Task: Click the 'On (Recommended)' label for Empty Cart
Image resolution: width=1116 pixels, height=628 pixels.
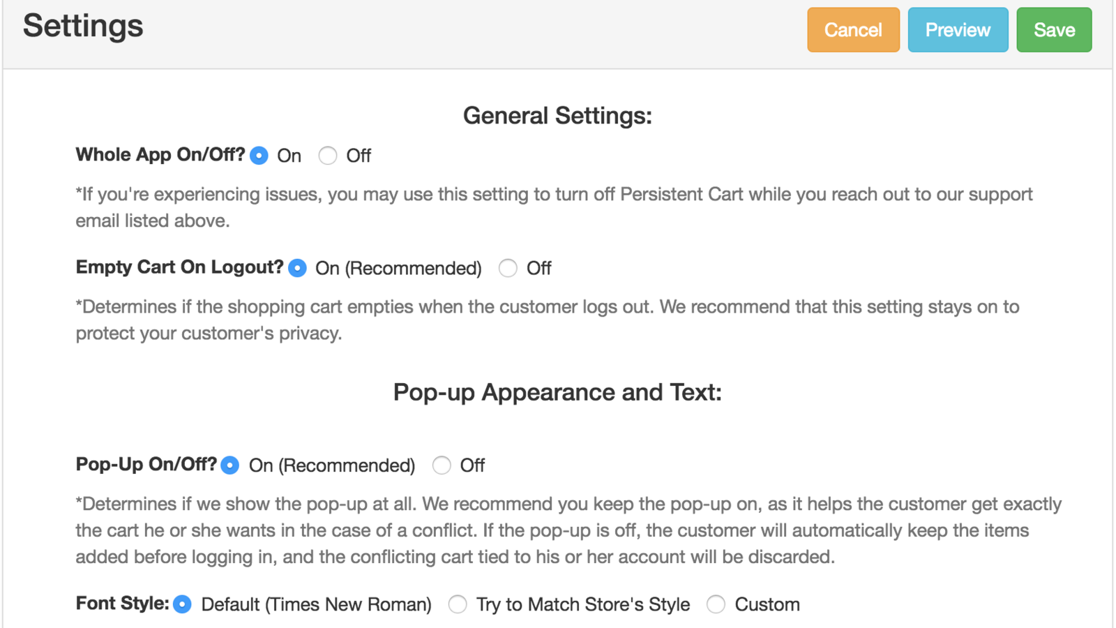Action: (398, 268)
